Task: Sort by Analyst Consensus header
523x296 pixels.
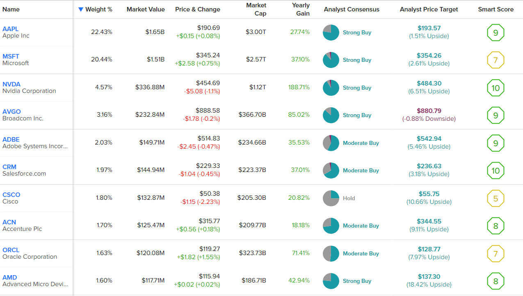Action: click(x=352, y=9)
